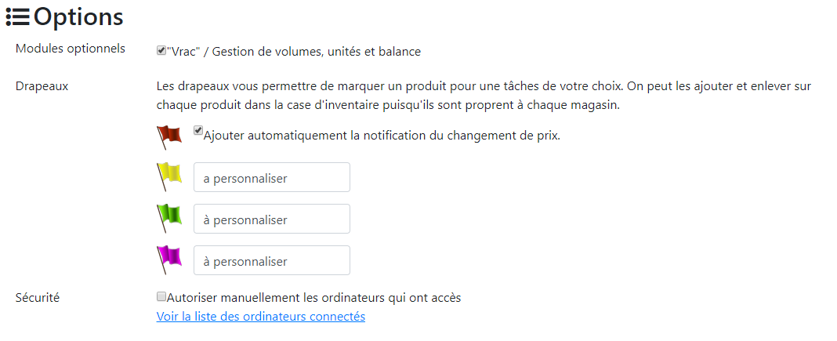This screenshot has width=837, height=341.
Task: Enable manual authorization of computers checkbox
Action: (161, 296)
